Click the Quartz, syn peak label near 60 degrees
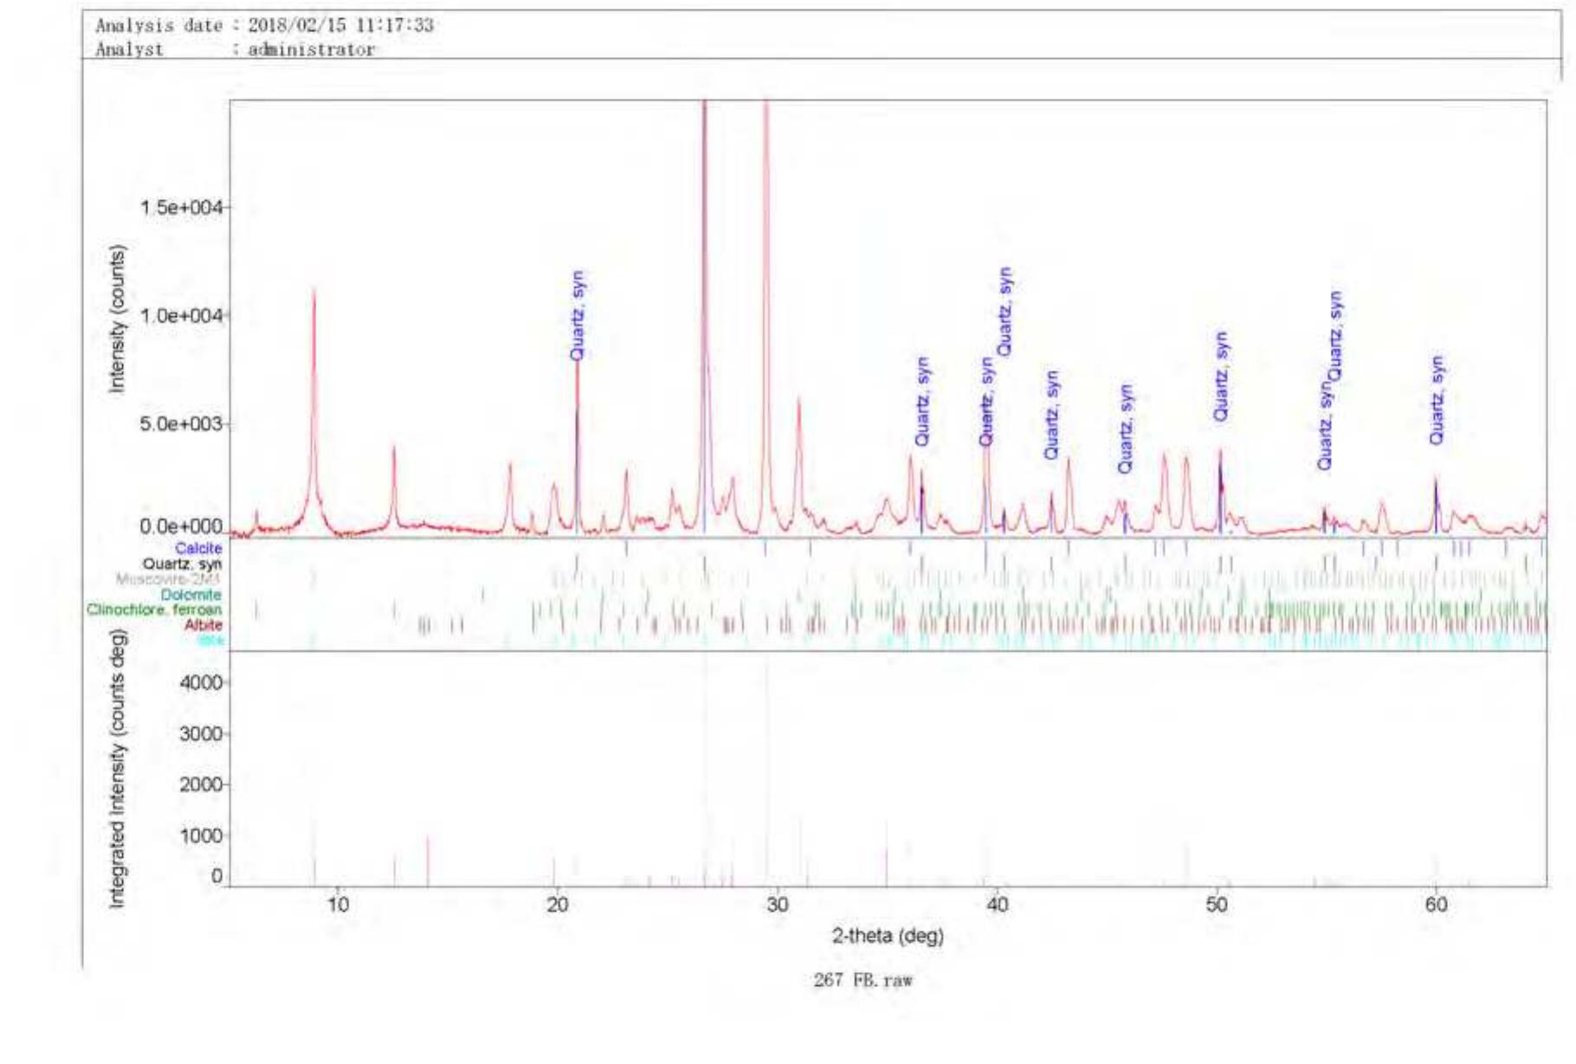 [1437, 400]
